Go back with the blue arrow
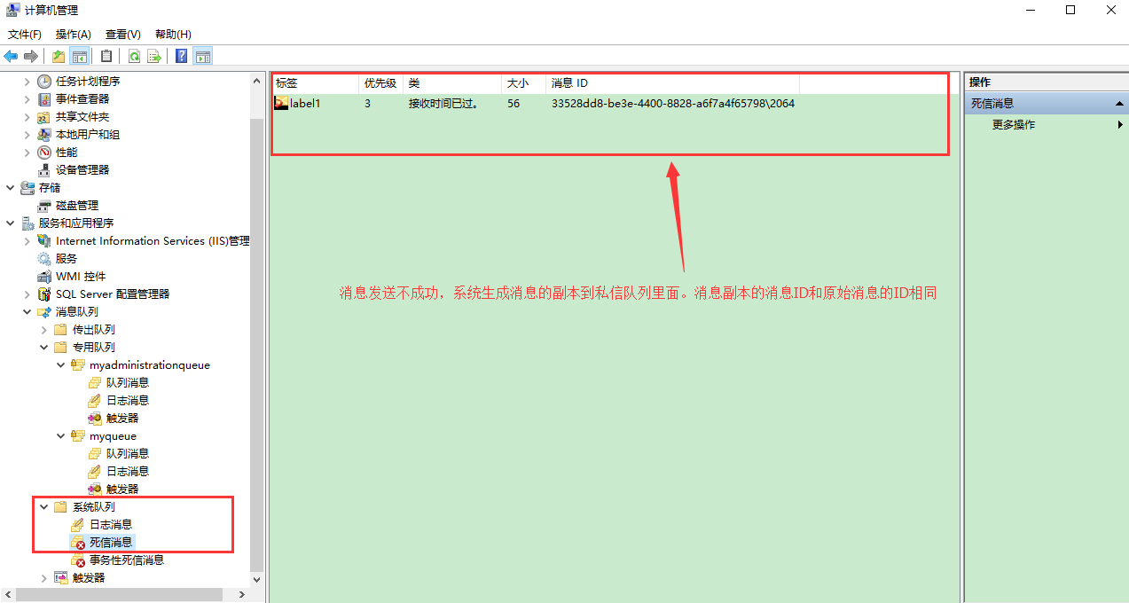The image size is (1129, 603). (x=11, y=57)
